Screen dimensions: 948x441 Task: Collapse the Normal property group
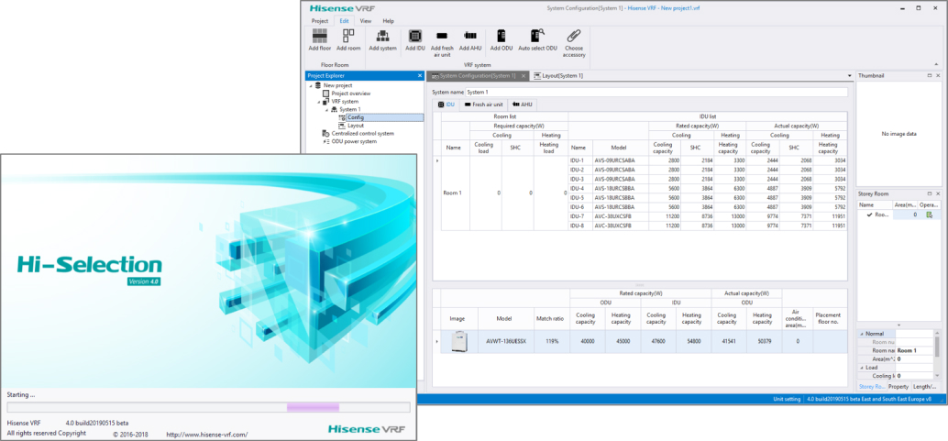862,334
